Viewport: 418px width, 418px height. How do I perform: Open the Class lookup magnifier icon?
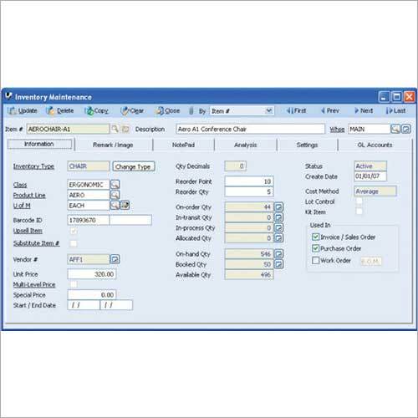coord(115,185)
